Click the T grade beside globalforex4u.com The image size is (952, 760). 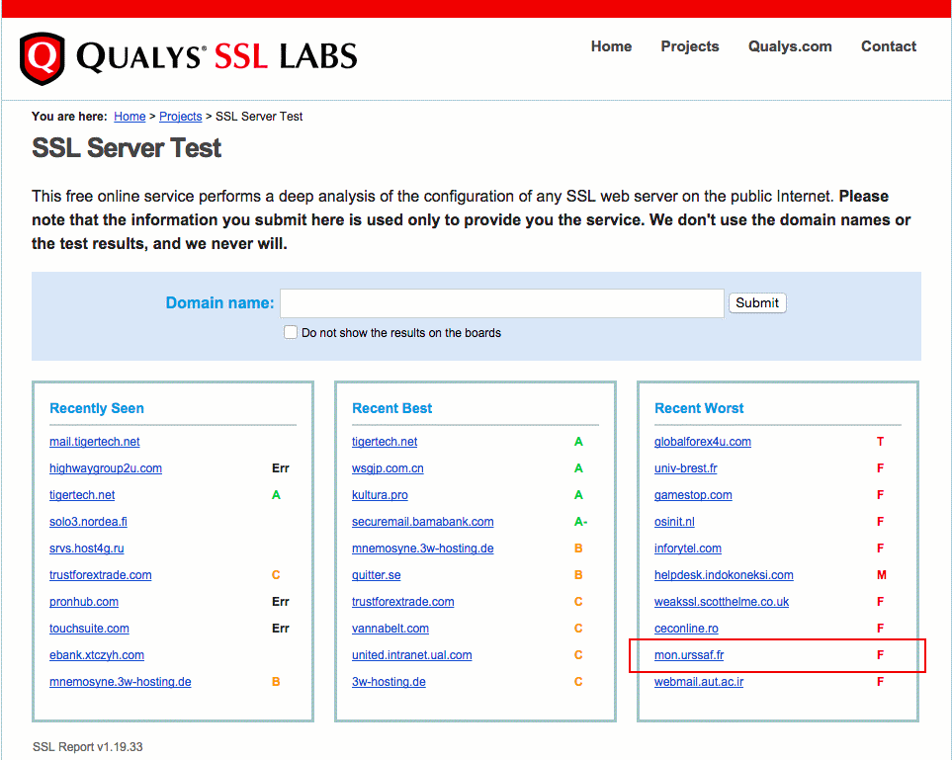tap(881, 442)
